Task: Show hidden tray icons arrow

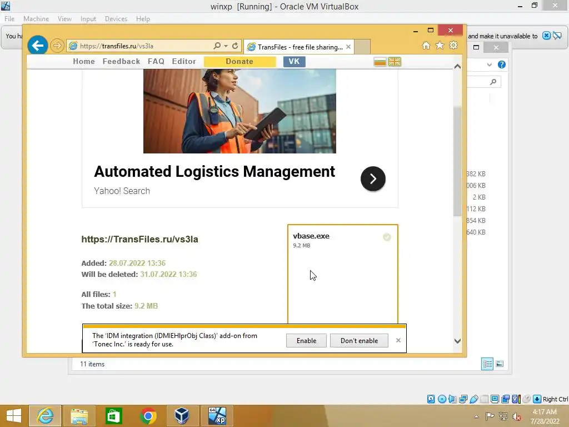Action: click(476, 416)
